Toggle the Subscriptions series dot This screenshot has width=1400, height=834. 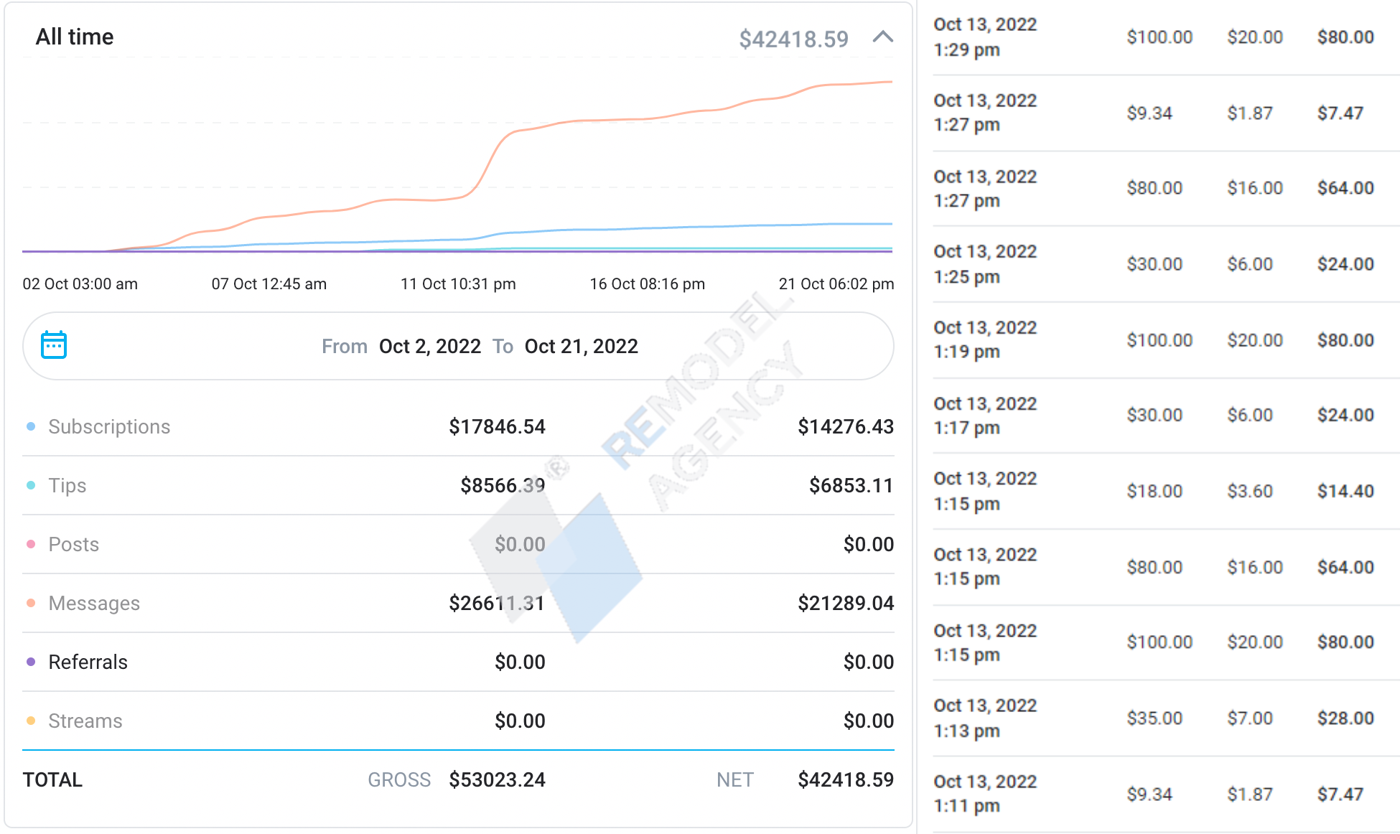[31, 427]
